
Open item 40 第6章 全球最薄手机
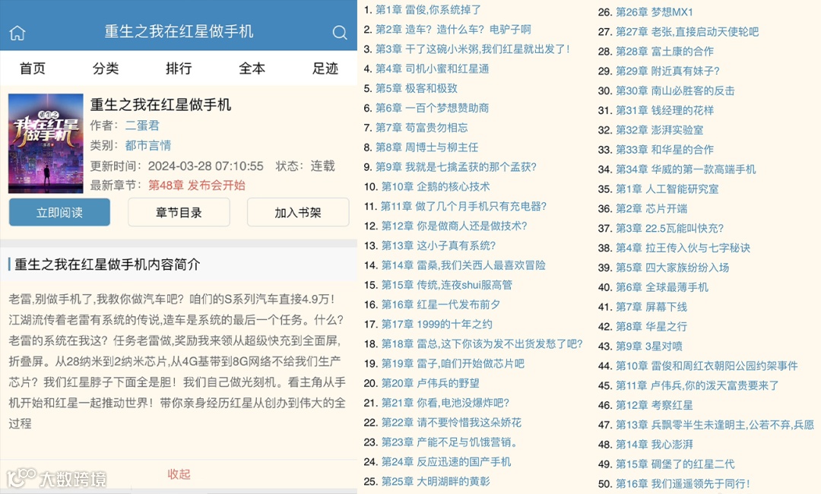pos(662,287)
